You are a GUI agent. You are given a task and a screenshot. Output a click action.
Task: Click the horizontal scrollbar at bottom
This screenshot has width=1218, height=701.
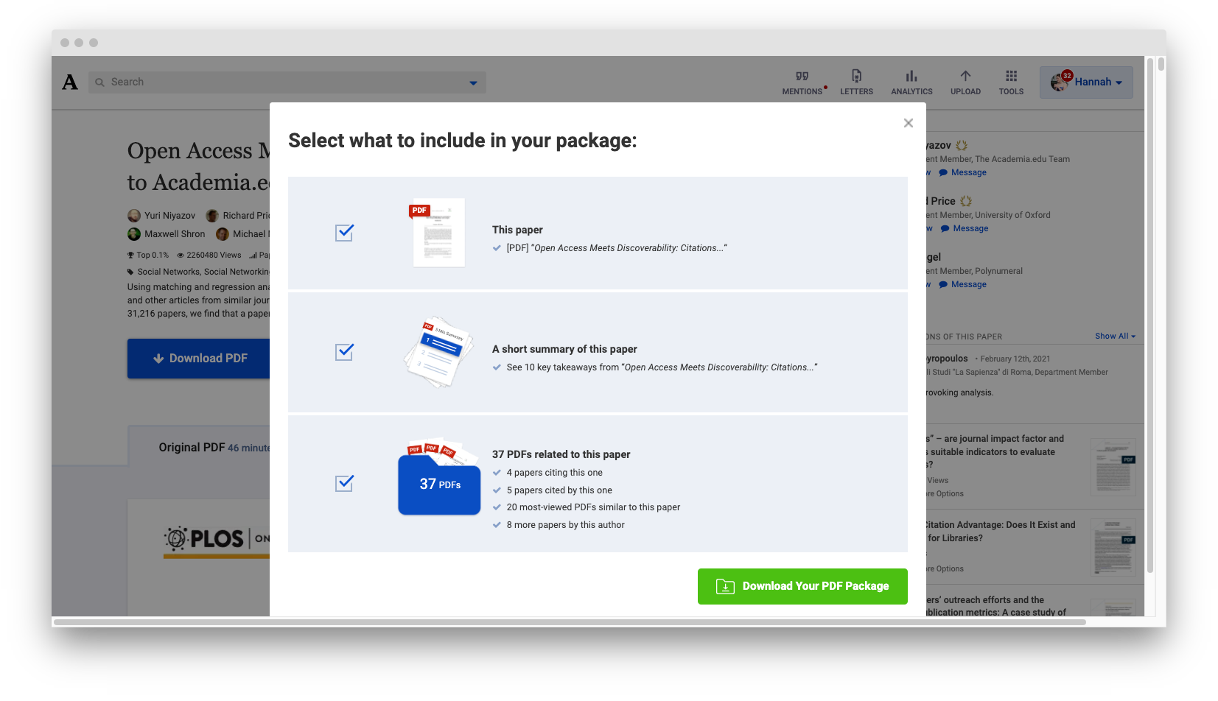(x=569, y=622)
